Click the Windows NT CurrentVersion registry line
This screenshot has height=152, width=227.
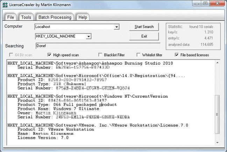pyautogui.click(x=87, y=96)
